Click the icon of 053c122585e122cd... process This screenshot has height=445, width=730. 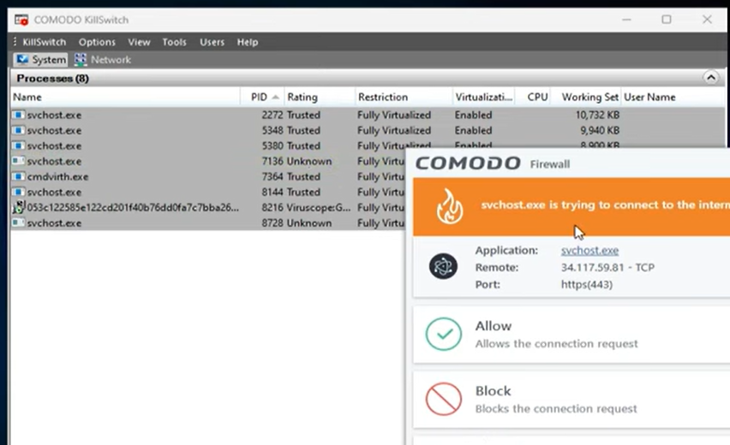[19, 207]
